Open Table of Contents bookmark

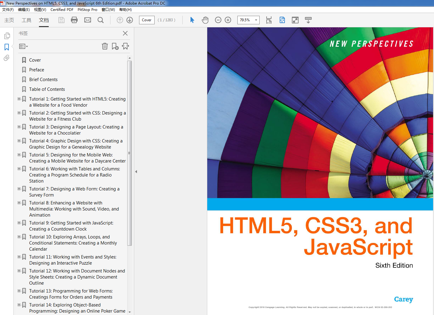pos(47,89)
